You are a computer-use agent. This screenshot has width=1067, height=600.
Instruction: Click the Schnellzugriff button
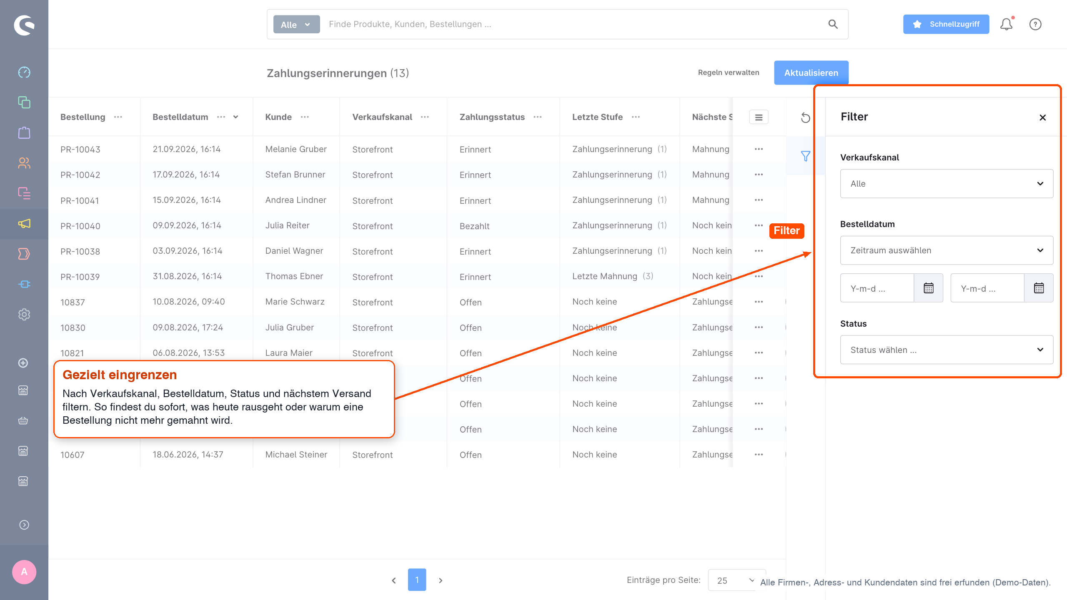[946, 24]
